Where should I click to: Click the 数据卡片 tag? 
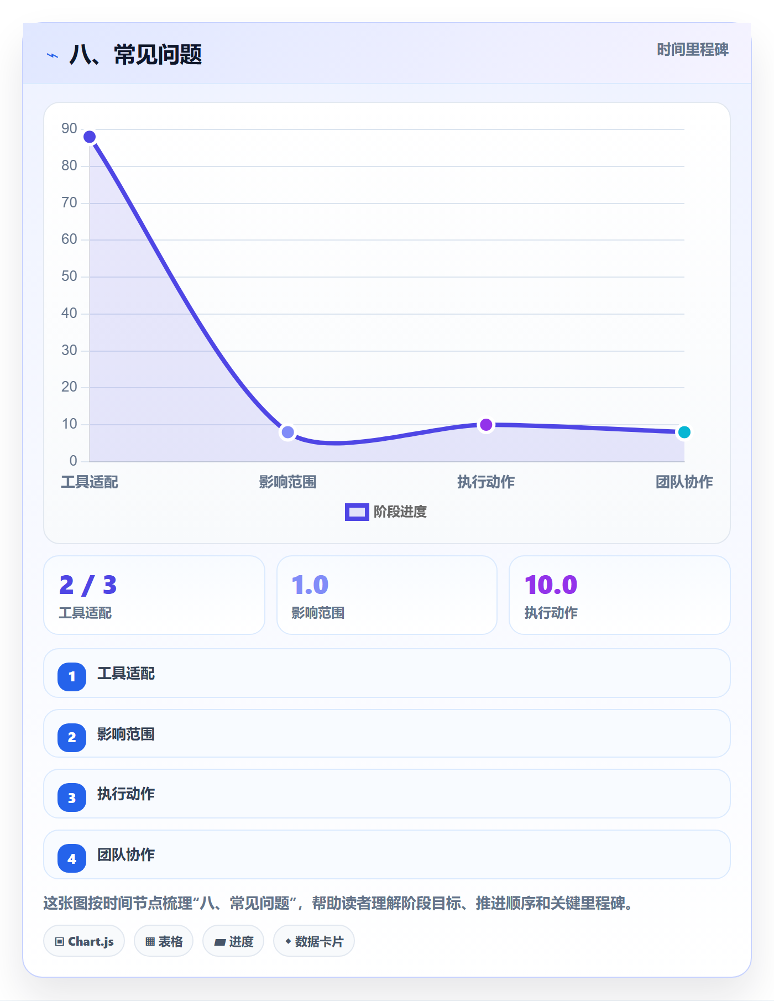tap(314, 941)
